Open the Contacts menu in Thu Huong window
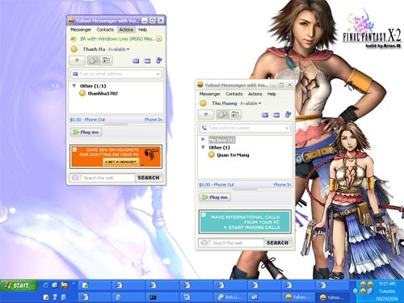The height and width of the screenshot is (303, 404). [234, 94]
